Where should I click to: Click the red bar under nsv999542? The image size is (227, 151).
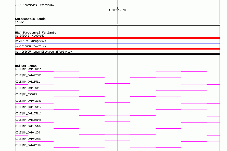tap(117, 38)
